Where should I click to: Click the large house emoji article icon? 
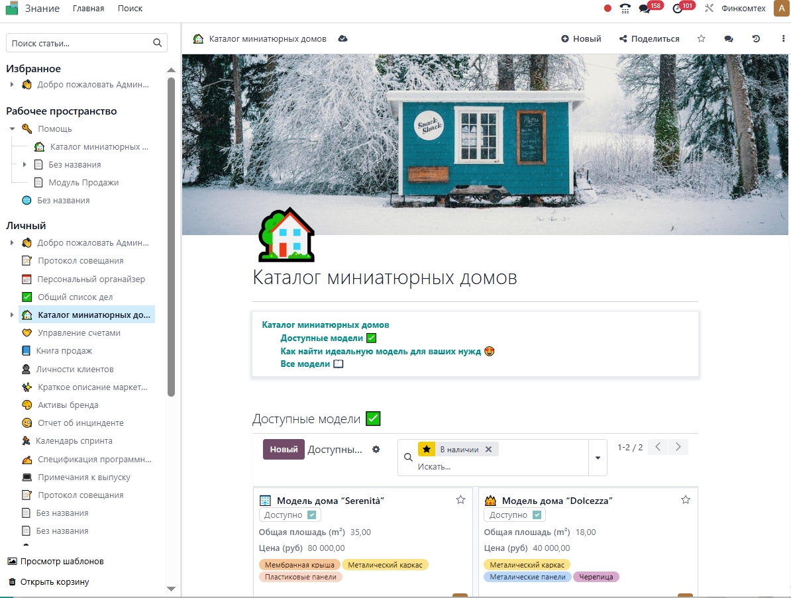click(286, 234)
